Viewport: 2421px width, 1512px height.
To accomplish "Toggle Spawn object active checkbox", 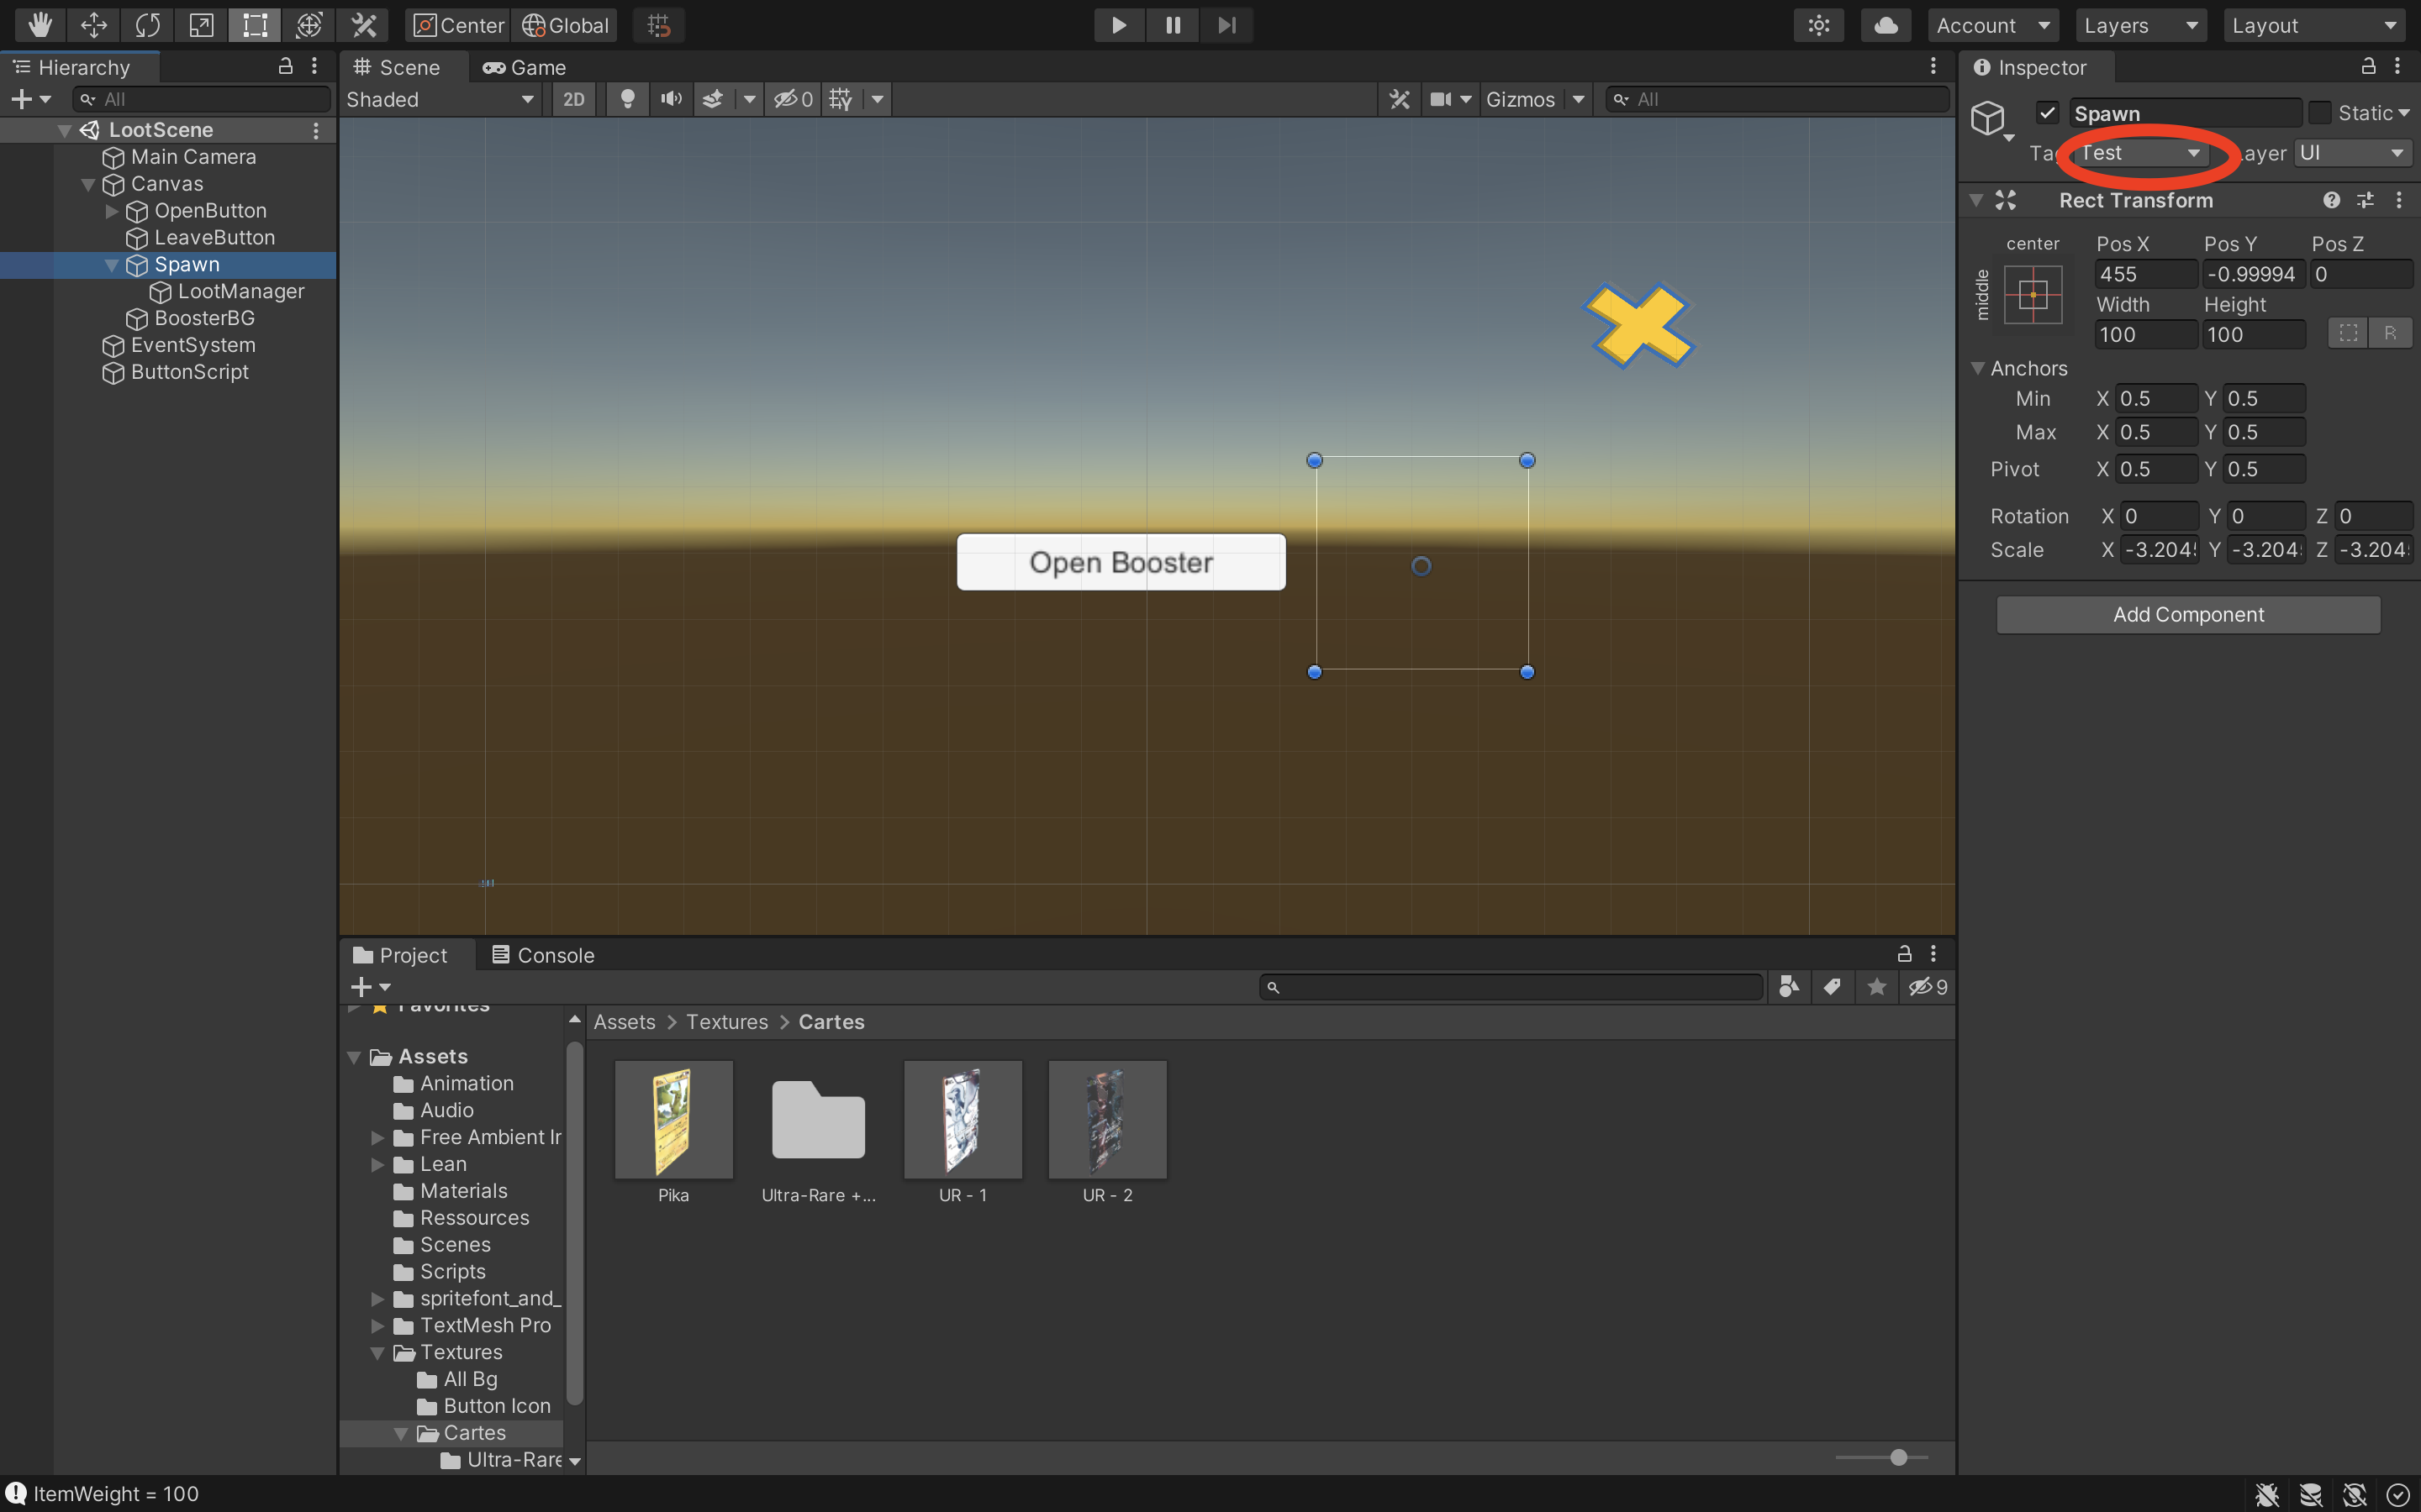I will tap(2047, 112).
